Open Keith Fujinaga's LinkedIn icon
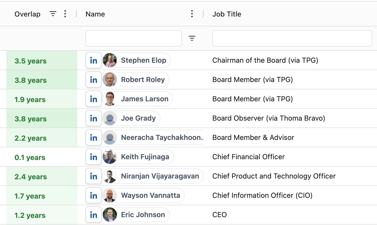This screenshot has width=377, height=225. coord(93,157)
